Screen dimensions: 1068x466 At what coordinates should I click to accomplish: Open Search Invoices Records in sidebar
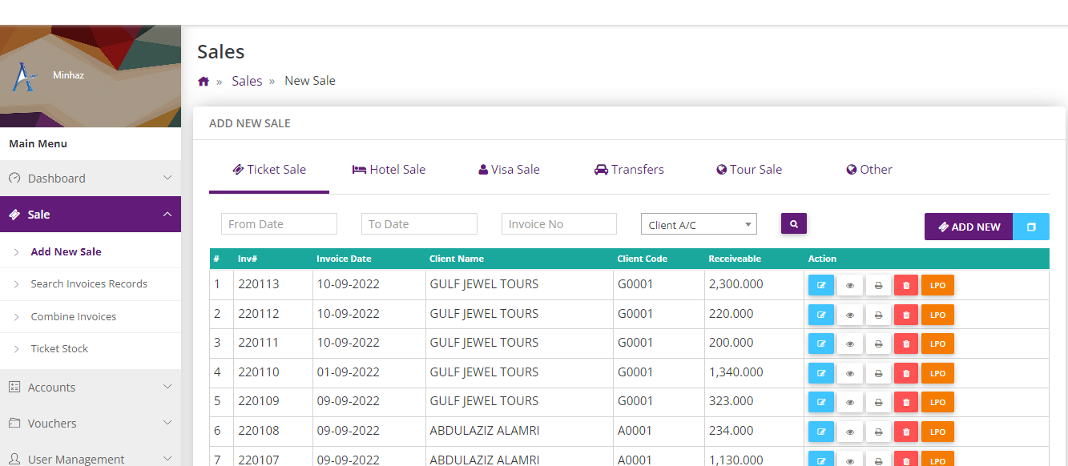click(x=89, y=284)
